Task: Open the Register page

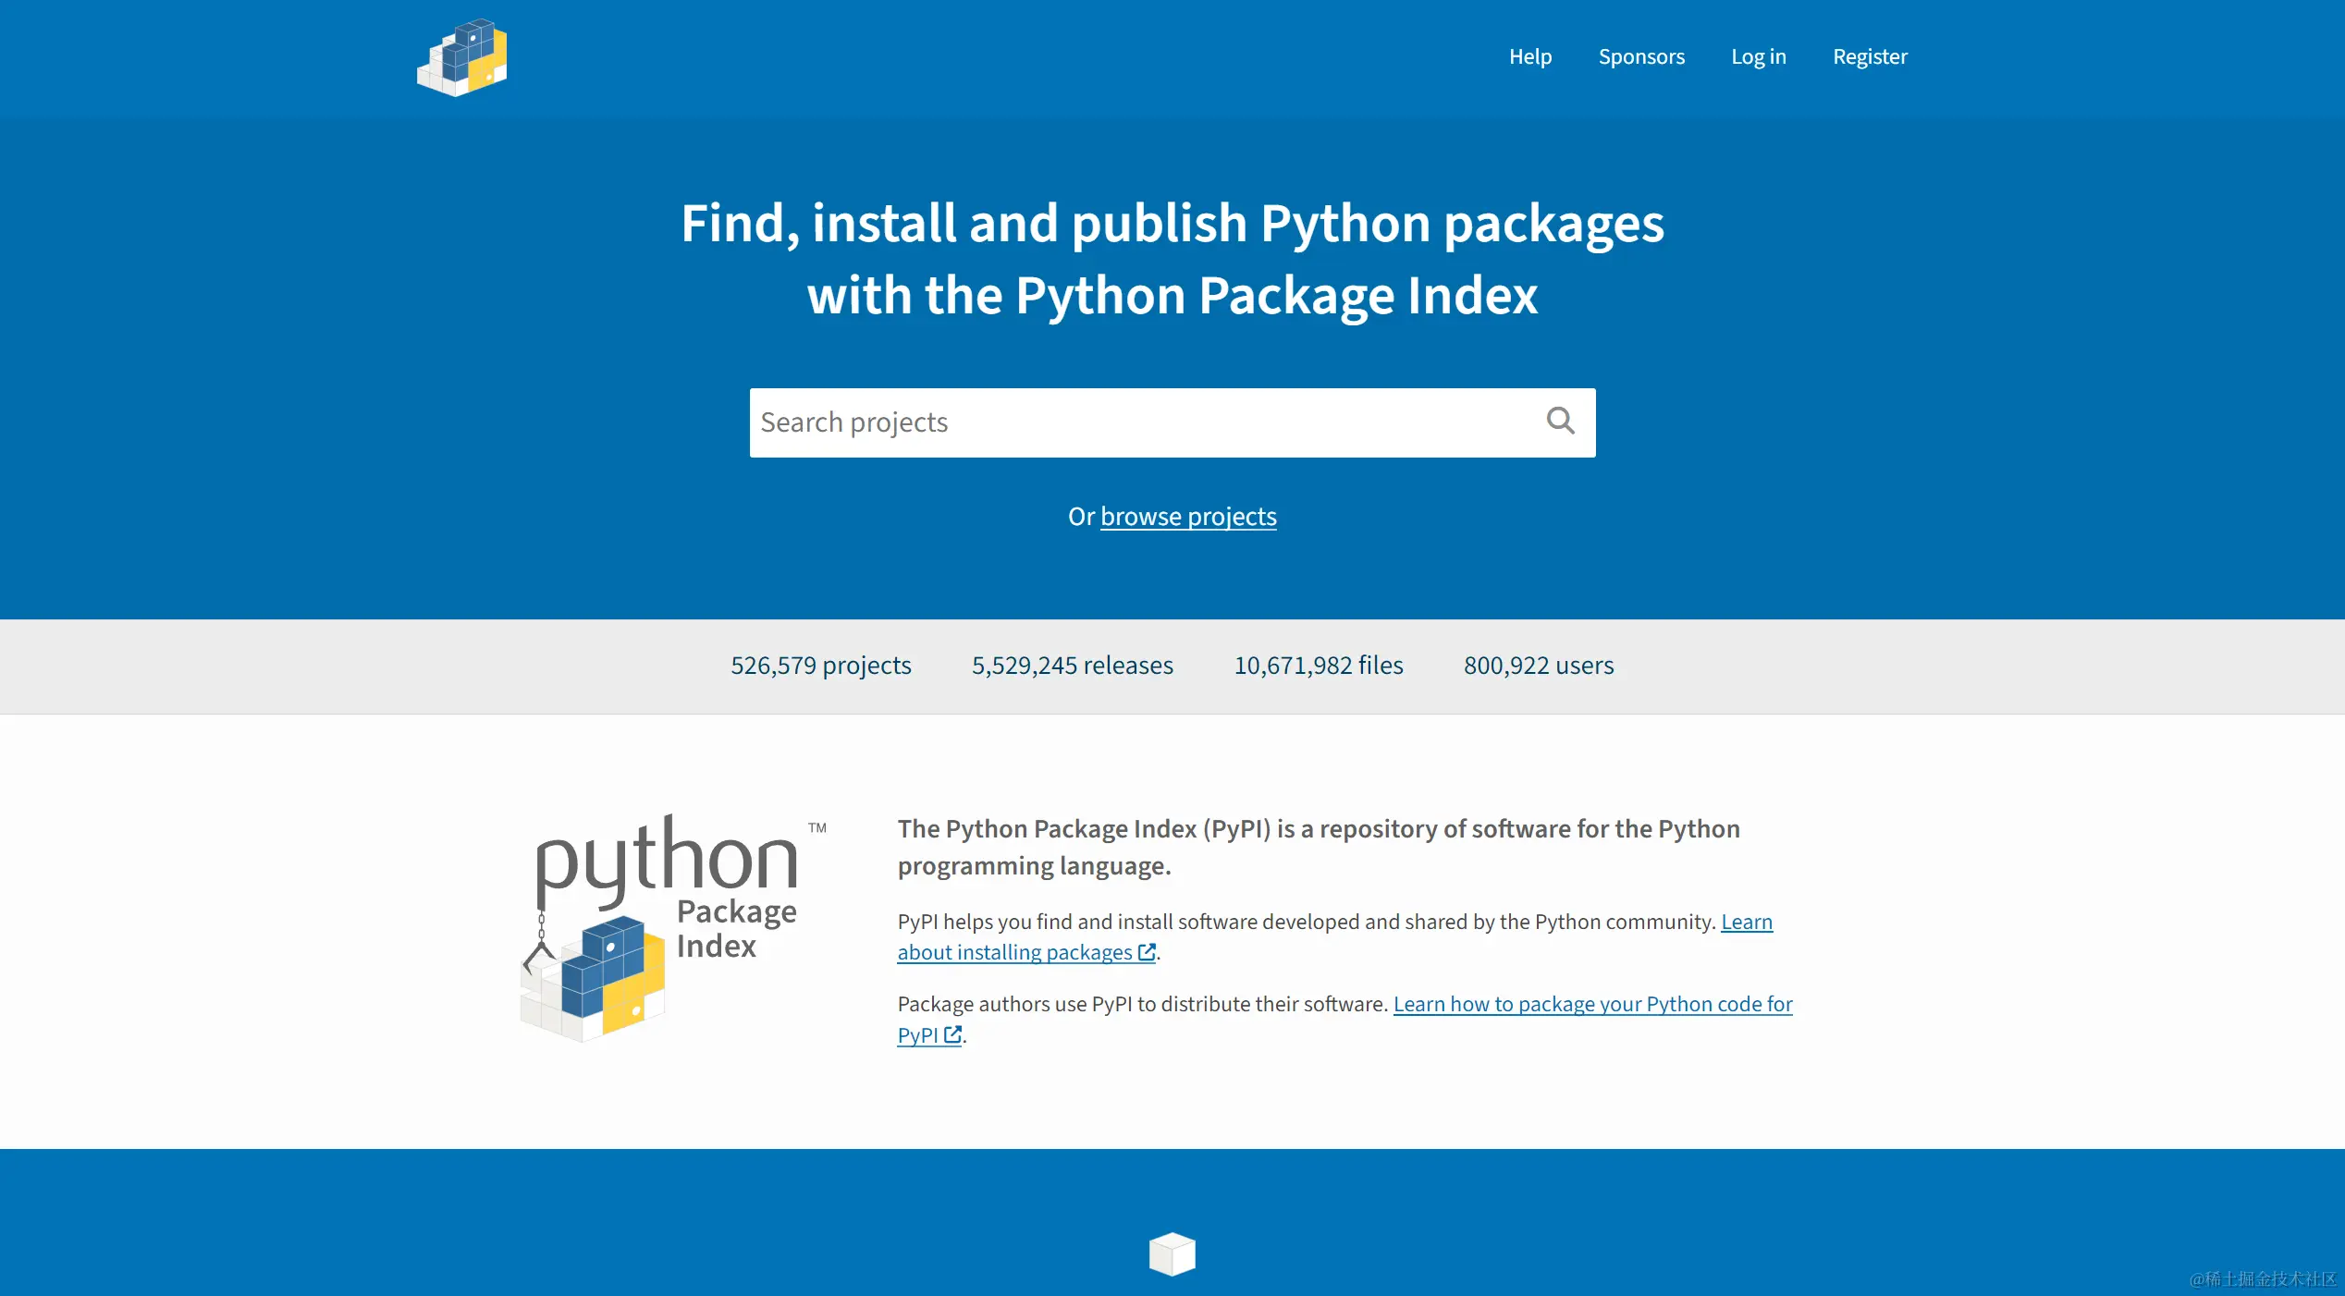Action: pos(1869,56)
